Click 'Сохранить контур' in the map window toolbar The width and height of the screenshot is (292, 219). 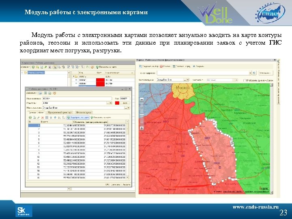(149, 66)
